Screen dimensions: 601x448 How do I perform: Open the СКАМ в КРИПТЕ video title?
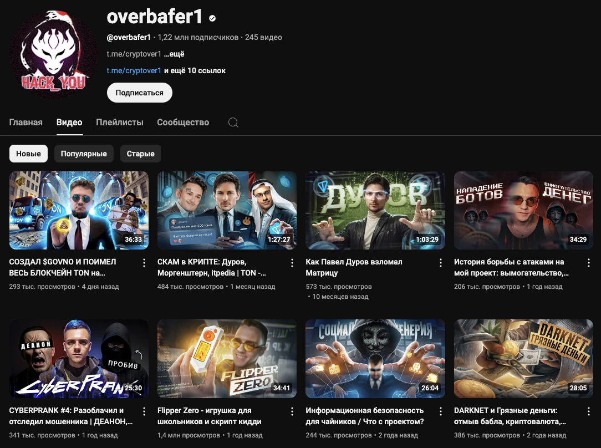click(212, 267)
